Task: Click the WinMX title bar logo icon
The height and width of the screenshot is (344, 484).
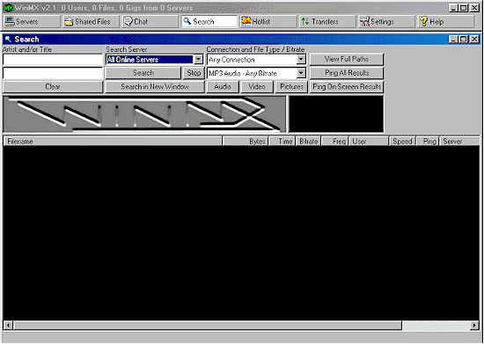Action: (x=8, y=8)
